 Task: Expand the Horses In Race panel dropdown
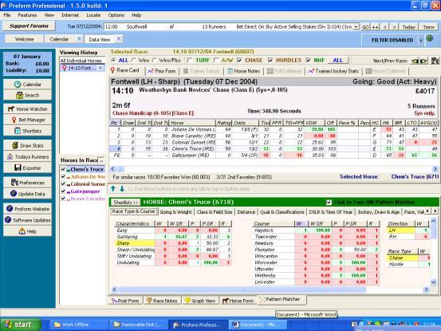tap(101, 160)
